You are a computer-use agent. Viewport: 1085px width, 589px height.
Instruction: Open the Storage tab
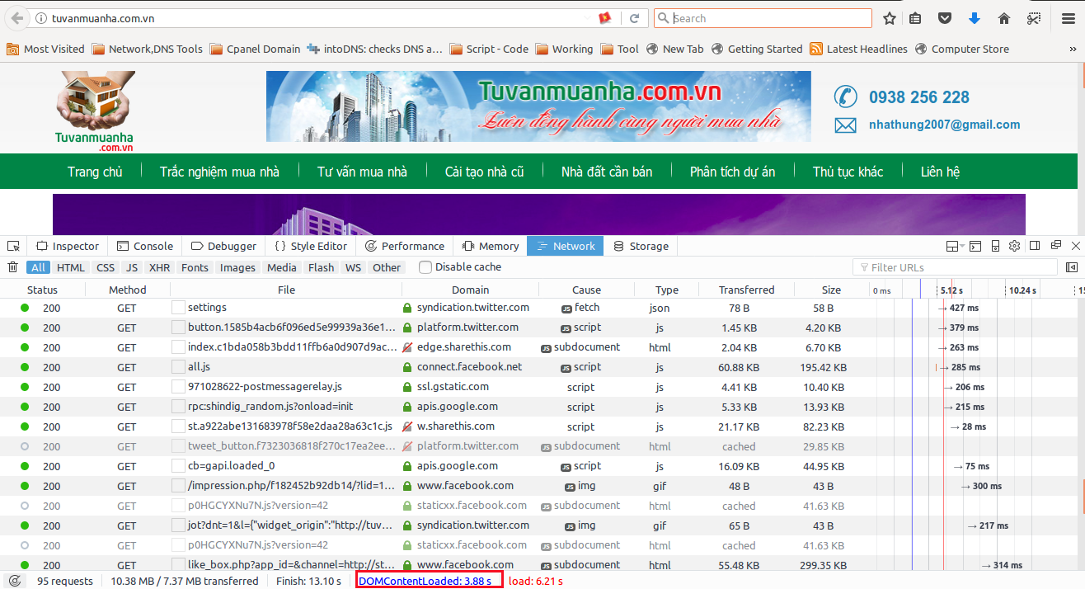[641, 246]
